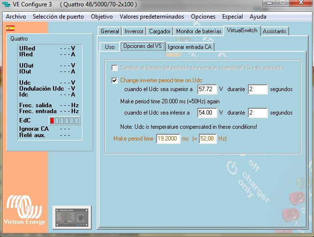314x237 pixels.
Task: Open Ignorar entrada CA sub-tab
Action: tap(190, 47)
